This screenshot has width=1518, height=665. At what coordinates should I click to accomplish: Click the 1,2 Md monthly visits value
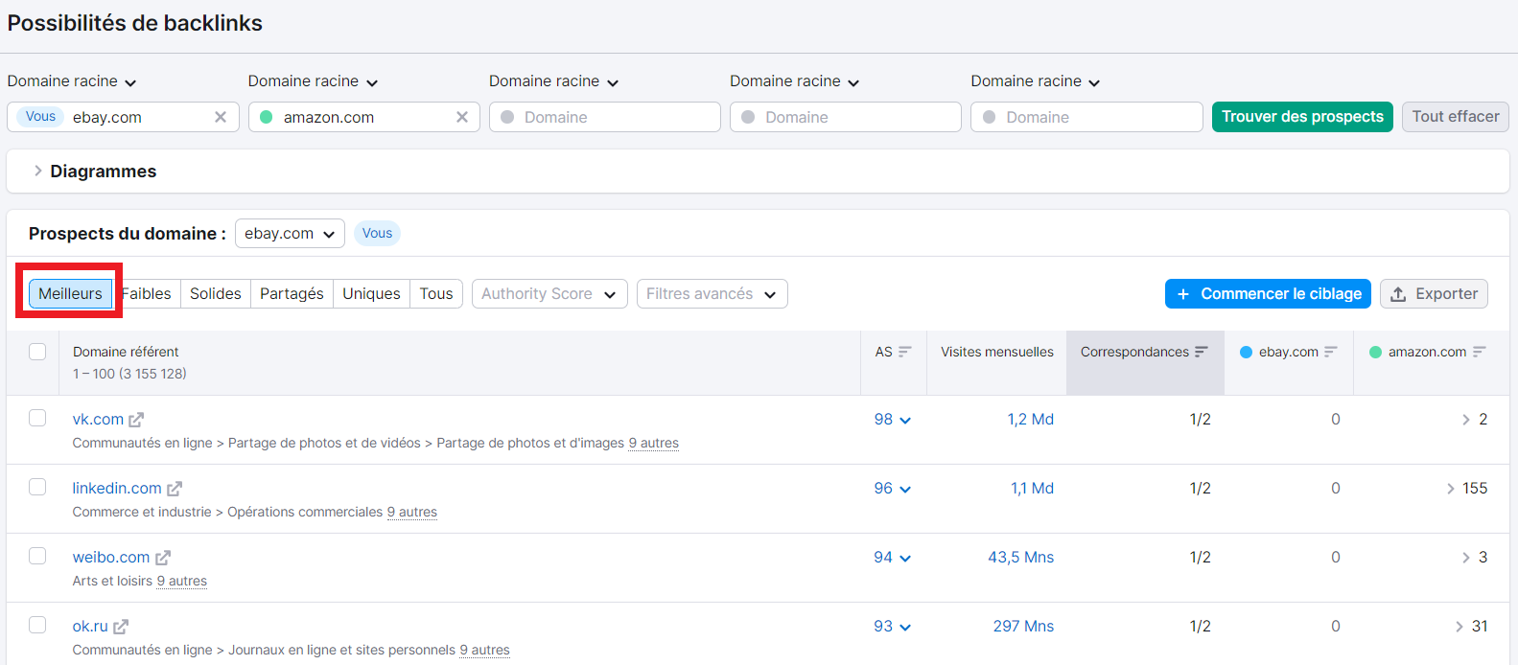pos(1030,420)
